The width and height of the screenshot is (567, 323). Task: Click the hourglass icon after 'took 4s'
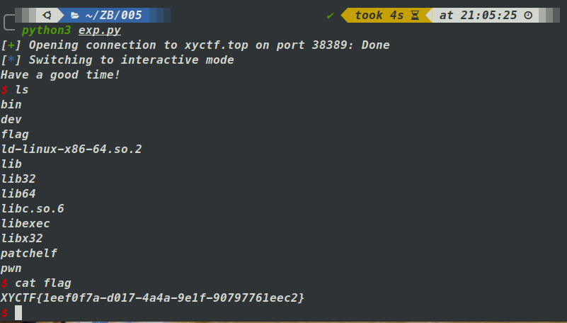(x=415, y=15)
